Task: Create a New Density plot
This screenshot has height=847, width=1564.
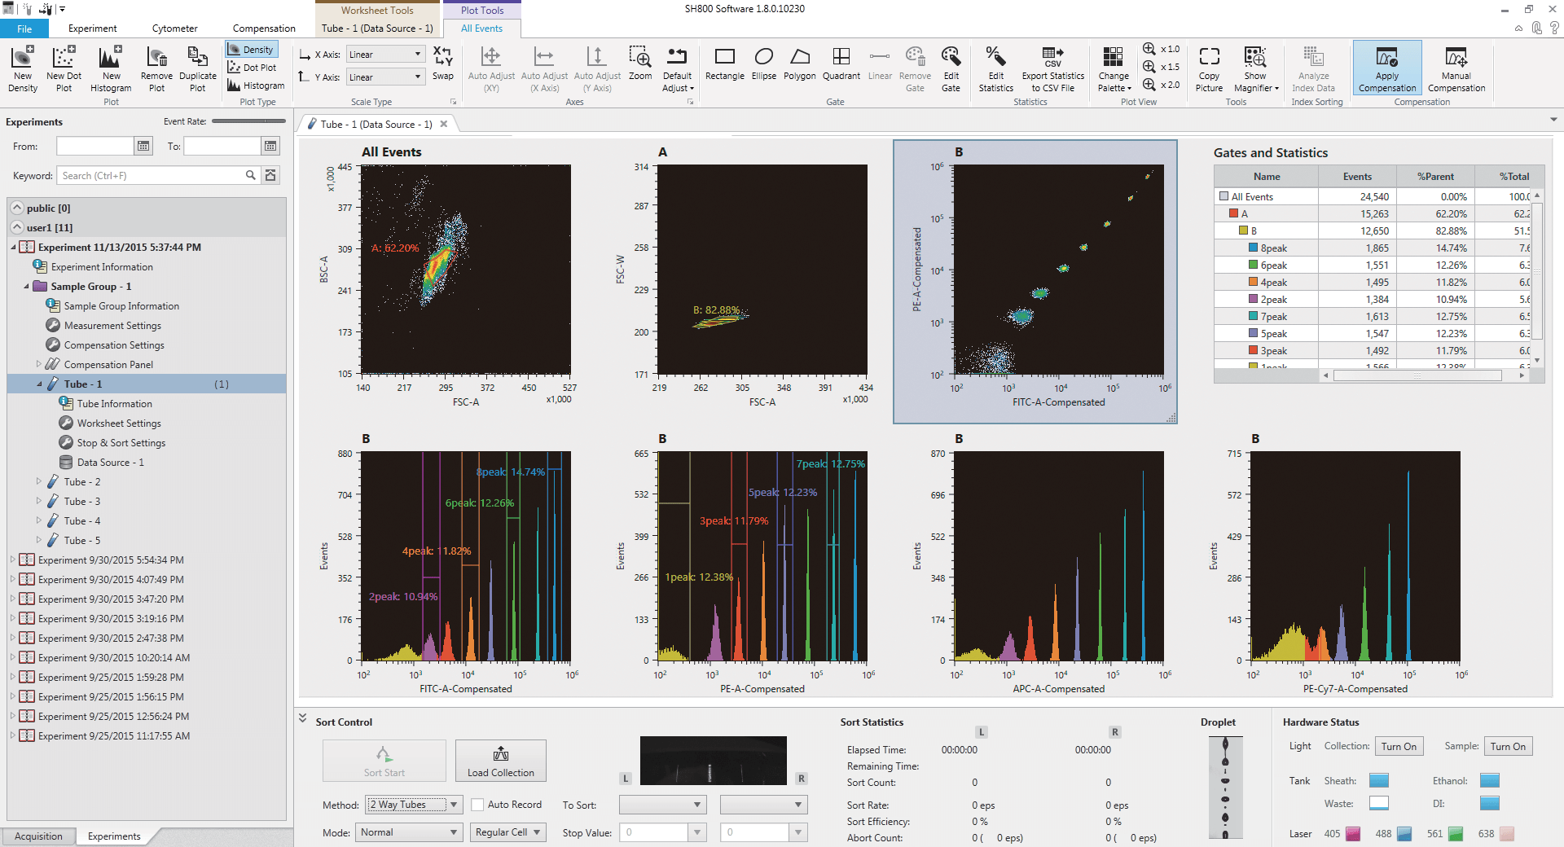Action: (22, 68)
